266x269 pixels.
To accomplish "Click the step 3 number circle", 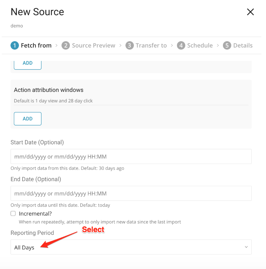I will click(x=130, y=46).
